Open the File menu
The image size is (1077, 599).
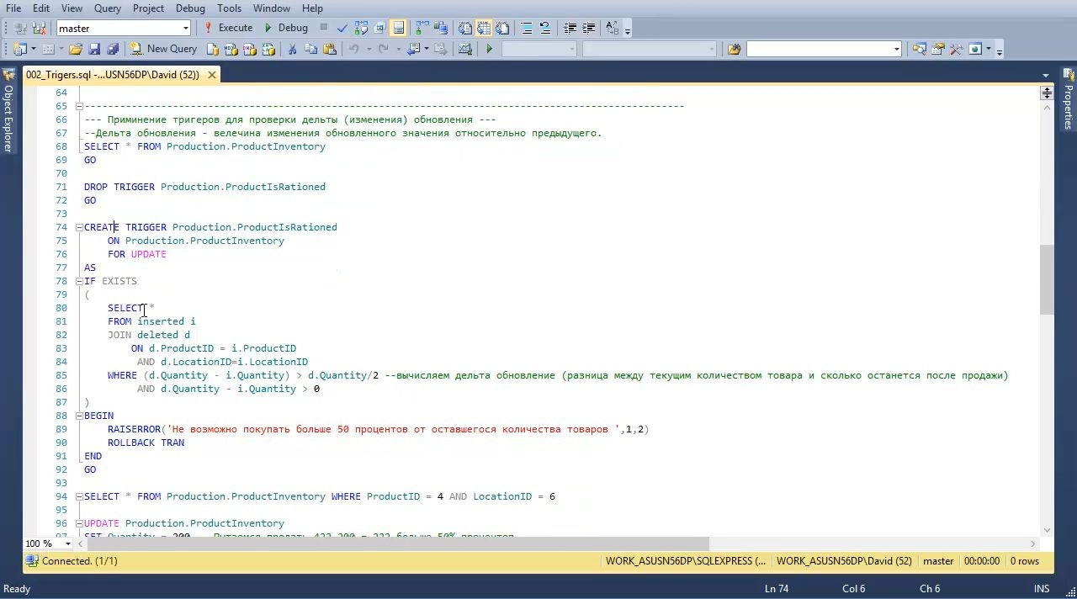[13, 8]
